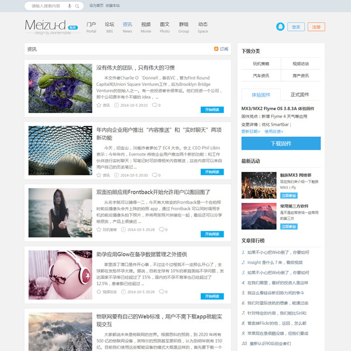The height and width of the screenshot is (351, 351).
Task: Select 玩机策略 in 下级分类 panel
Action: 261,64
